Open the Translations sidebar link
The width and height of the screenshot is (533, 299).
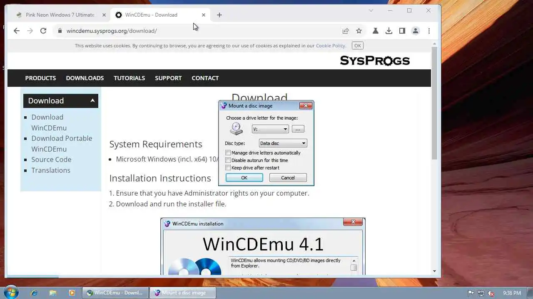pyautogui.click(x=51, y=170)
